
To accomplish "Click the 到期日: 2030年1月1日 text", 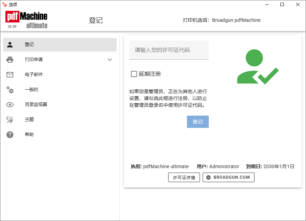I will tap(270, 166).
